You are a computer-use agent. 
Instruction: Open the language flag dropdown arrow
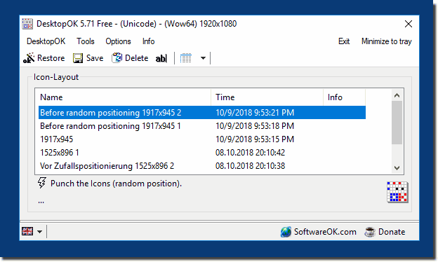pos(40,232)
